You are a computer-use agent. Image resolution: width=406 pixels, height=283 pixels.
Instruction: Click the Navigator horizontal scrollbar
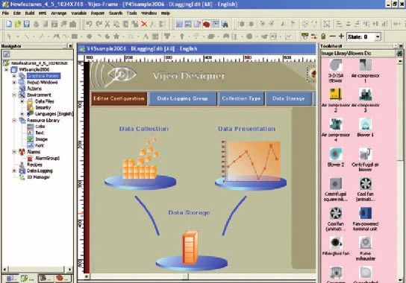point(37,270)
